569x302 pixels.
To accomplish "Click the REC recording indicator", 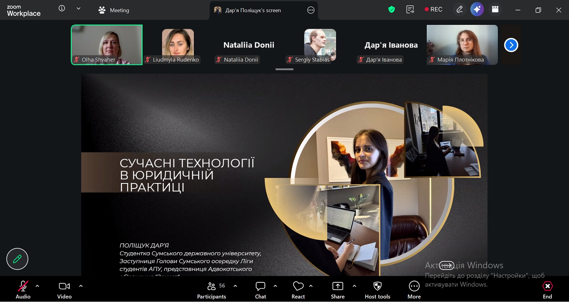I will (434, 10).
